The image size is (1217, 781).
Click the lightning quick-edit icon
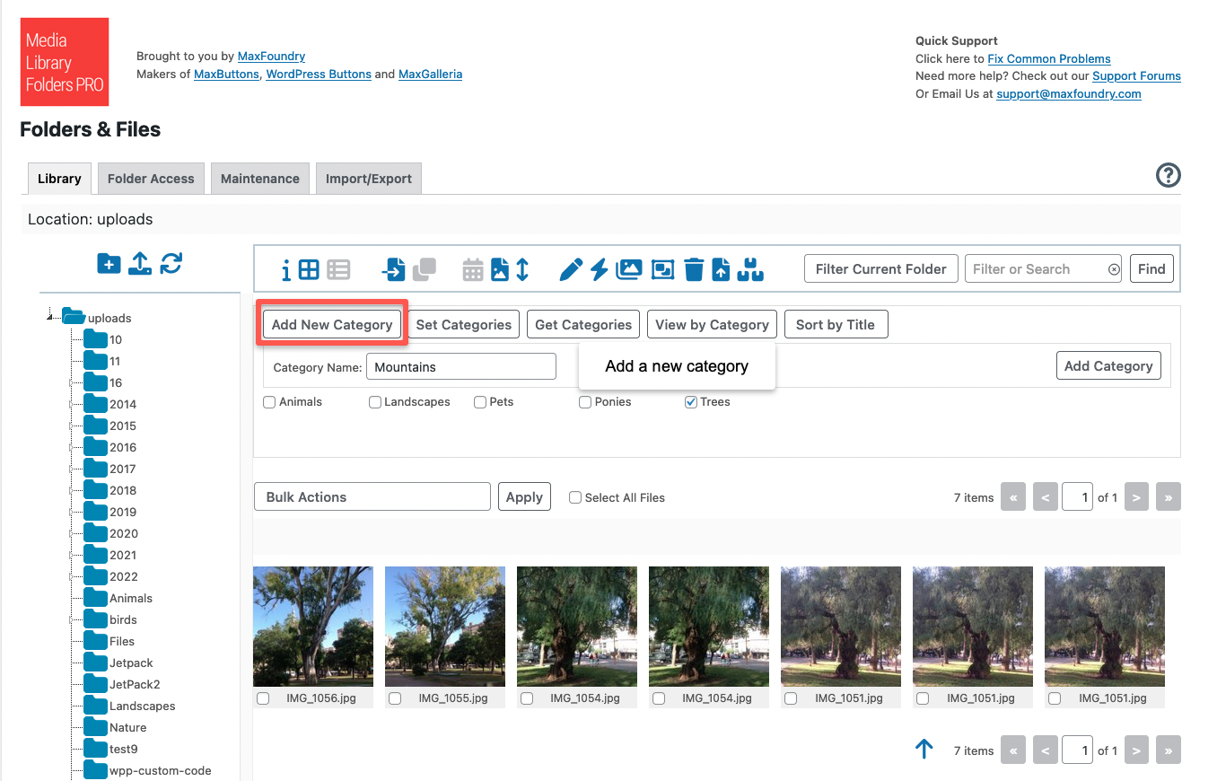tap(599, 268)
